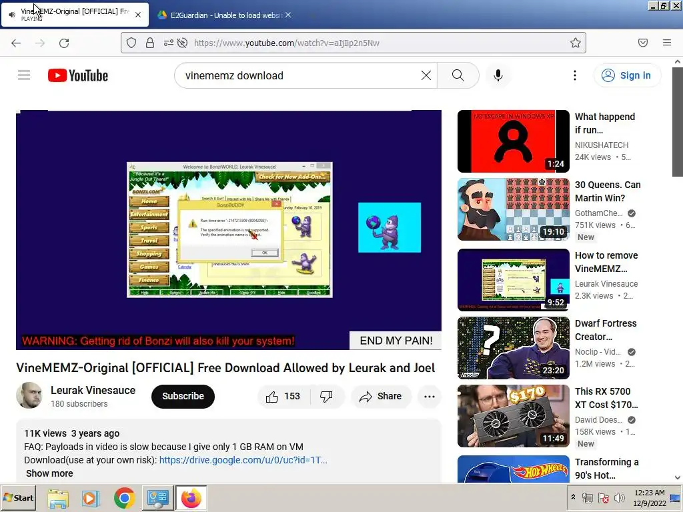Click NIKUSHATECH channel name
Image resolution: width=683 pixels, height=512 pixels.
pyautogui.click(x=602, y=145)
